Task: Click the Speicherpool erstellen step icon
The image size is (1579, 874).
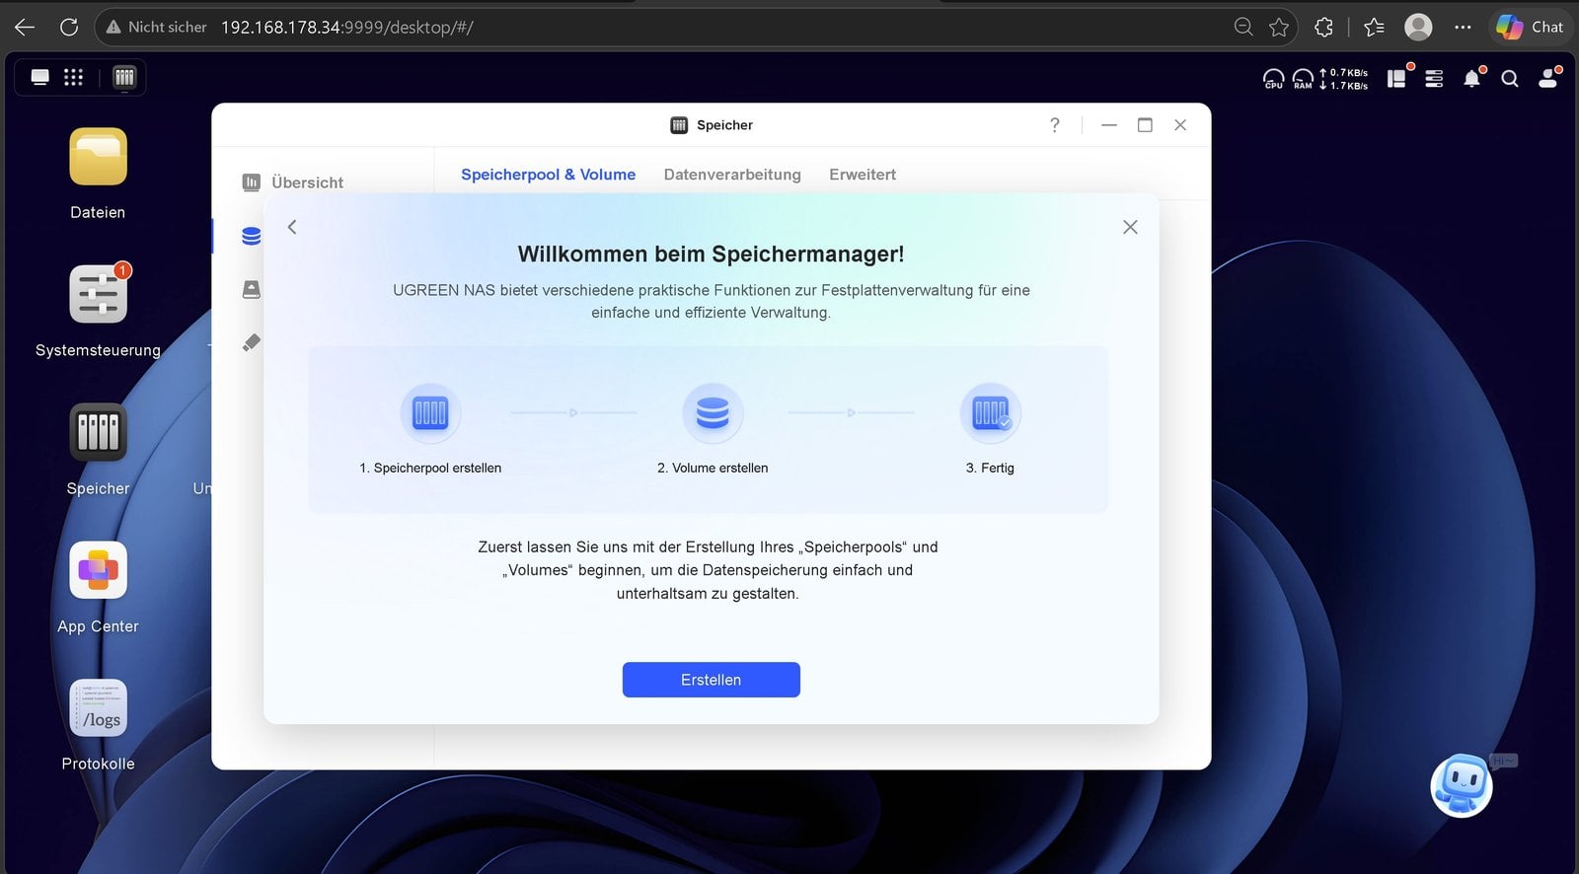Action: click(x=430, y=412)
